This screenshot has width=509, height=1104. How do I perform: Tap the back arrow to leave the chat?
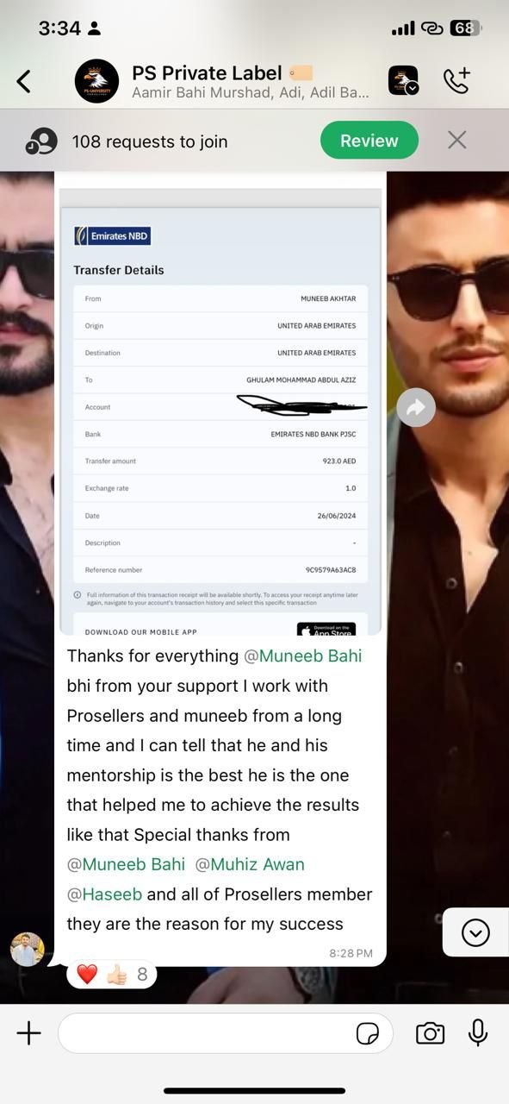[24, 81]
